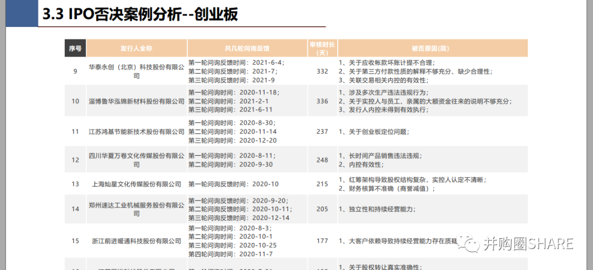
Task: Click company name 浙江前进暖通科技股份有限公司
Action: (x=137, y=241)
